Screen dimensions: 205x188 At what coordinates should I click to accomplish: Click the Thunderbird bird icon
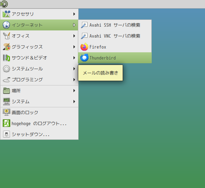[x=84, y=58]
